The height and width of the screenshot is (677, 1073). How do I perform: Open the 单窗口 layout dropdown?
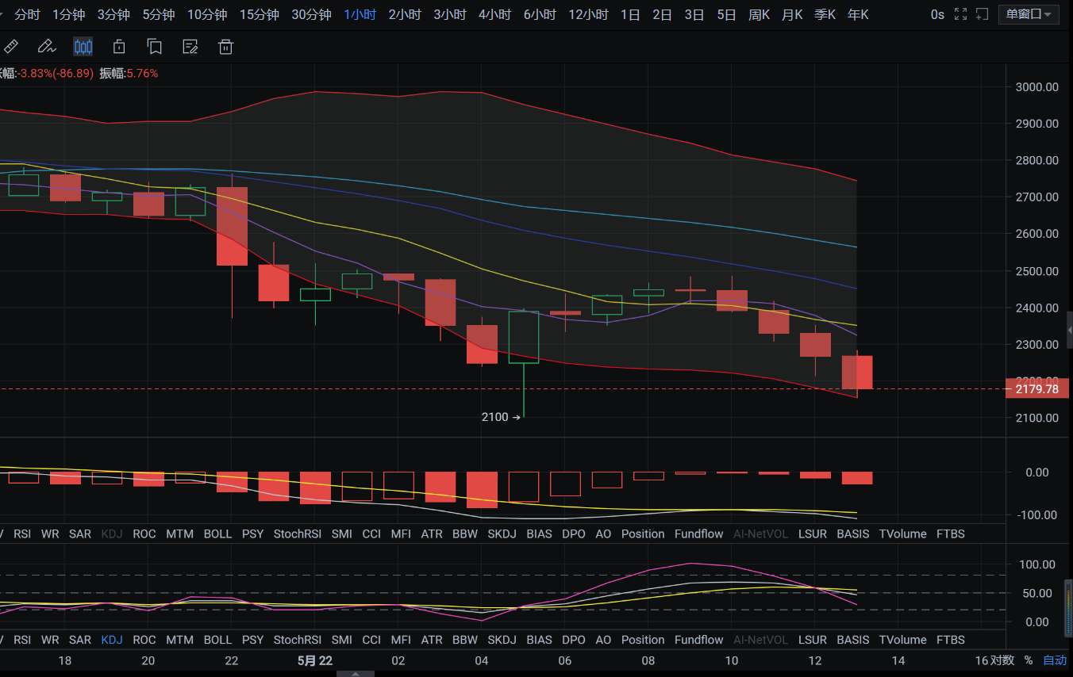coord(1029,14)
